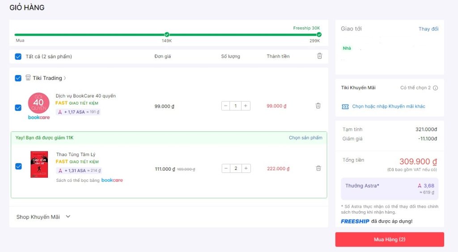Image resolution: width=458 pixels, height=252 pixels.
Task: Toggle the Tất cả (2 sản phẩm) checkbox
Action: [x=18, y=56]
